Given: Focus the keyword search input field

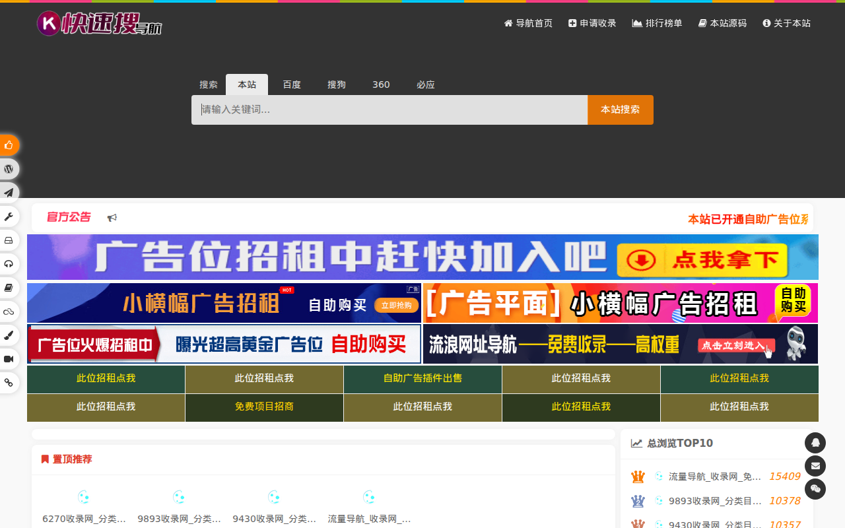Looking at the screenshot, I should click(x=389, y=110).
